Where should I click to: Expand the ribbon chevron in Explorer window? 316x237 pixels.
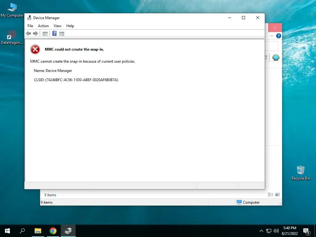(272, 36)
